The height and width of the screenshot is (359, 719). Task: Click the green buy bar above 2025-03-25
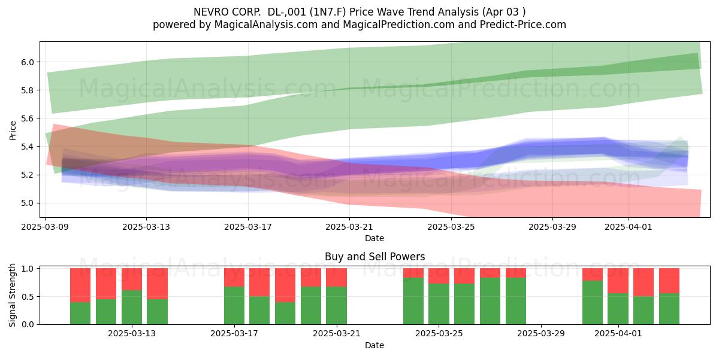tap(439, 304)
